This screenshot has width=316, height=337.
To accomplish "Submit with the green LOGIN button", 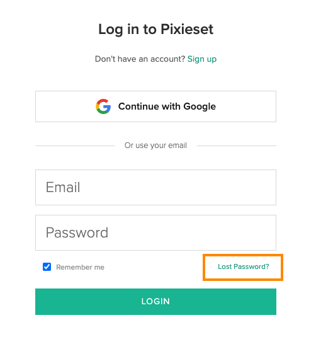I will (x=155, y=302).
